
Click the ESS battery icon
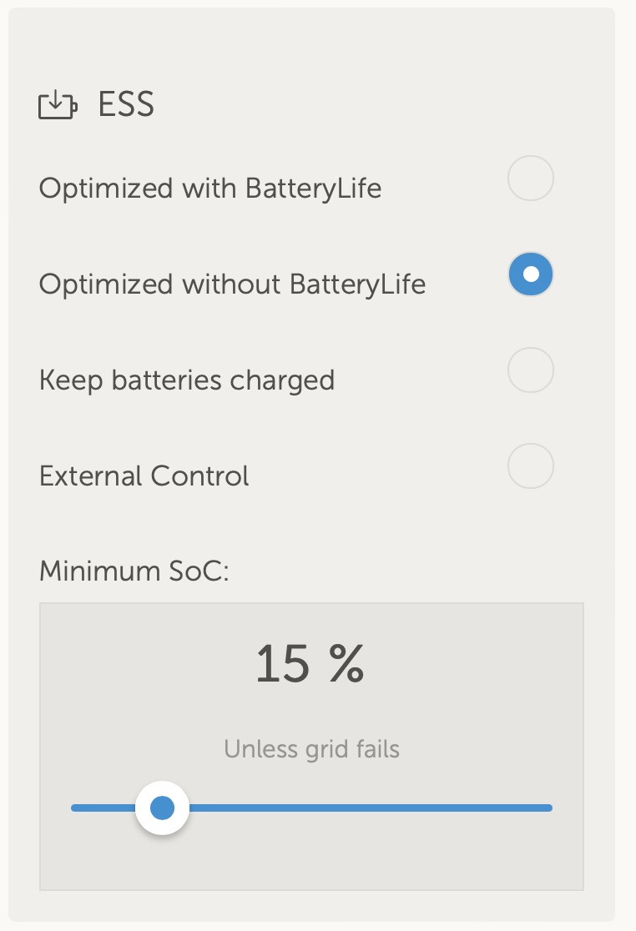[58, 106]
